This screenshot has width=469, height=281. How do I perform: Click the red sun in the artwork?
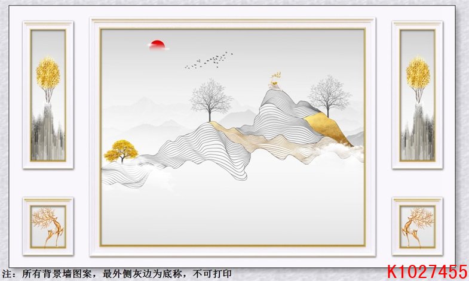(157, 45)
